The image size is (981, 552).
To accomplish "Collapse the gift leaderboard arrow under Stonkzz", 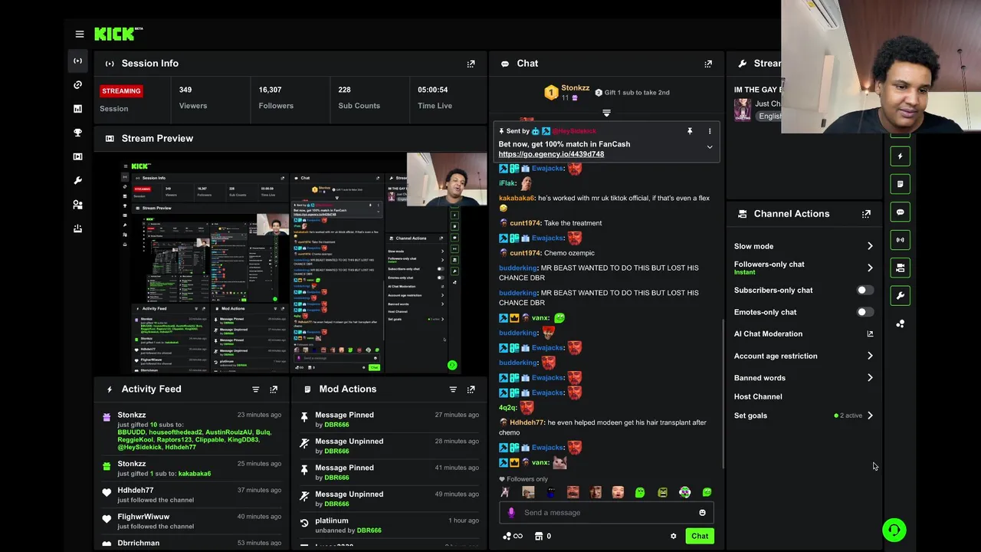I will click(606, 113).
